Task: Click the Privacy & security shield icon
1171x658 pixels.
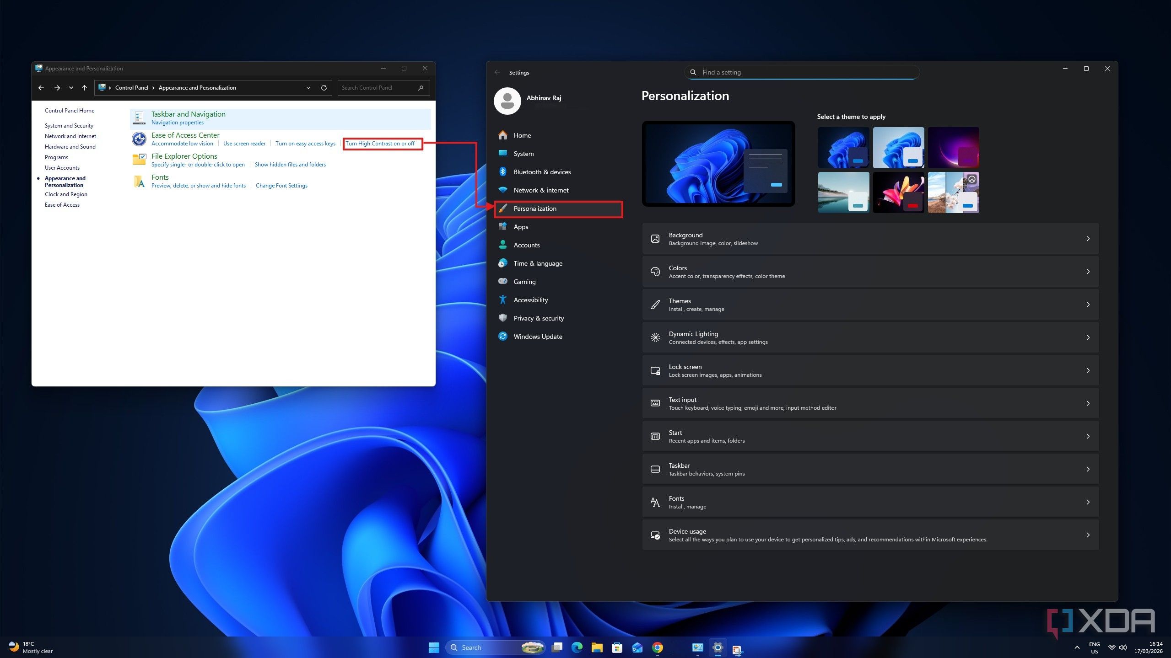Action: tap(502, 318)
